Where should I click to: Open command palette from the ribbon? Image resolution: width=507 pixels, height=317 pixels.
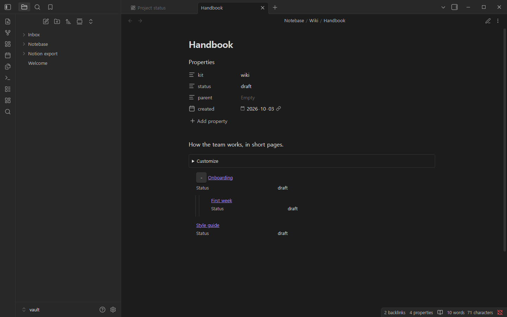pos(8,78)
